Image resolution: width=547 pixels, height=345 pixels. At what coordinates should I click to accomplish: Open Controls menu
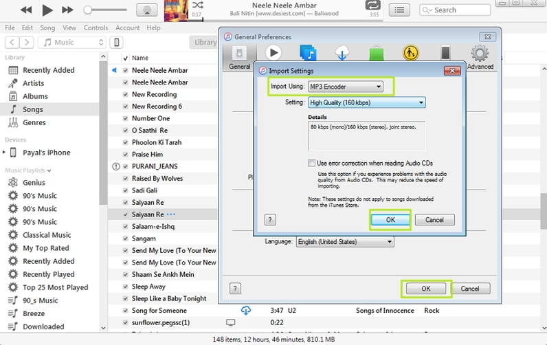[x=96, y=27]
